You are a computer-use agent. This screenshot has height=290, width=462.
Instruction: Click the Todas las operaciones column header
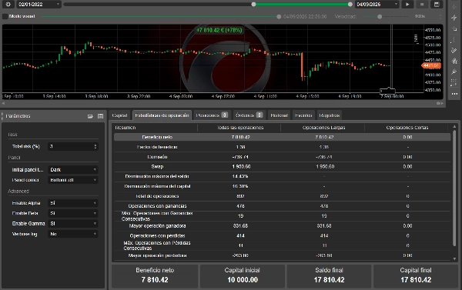(x=240, y=128)
